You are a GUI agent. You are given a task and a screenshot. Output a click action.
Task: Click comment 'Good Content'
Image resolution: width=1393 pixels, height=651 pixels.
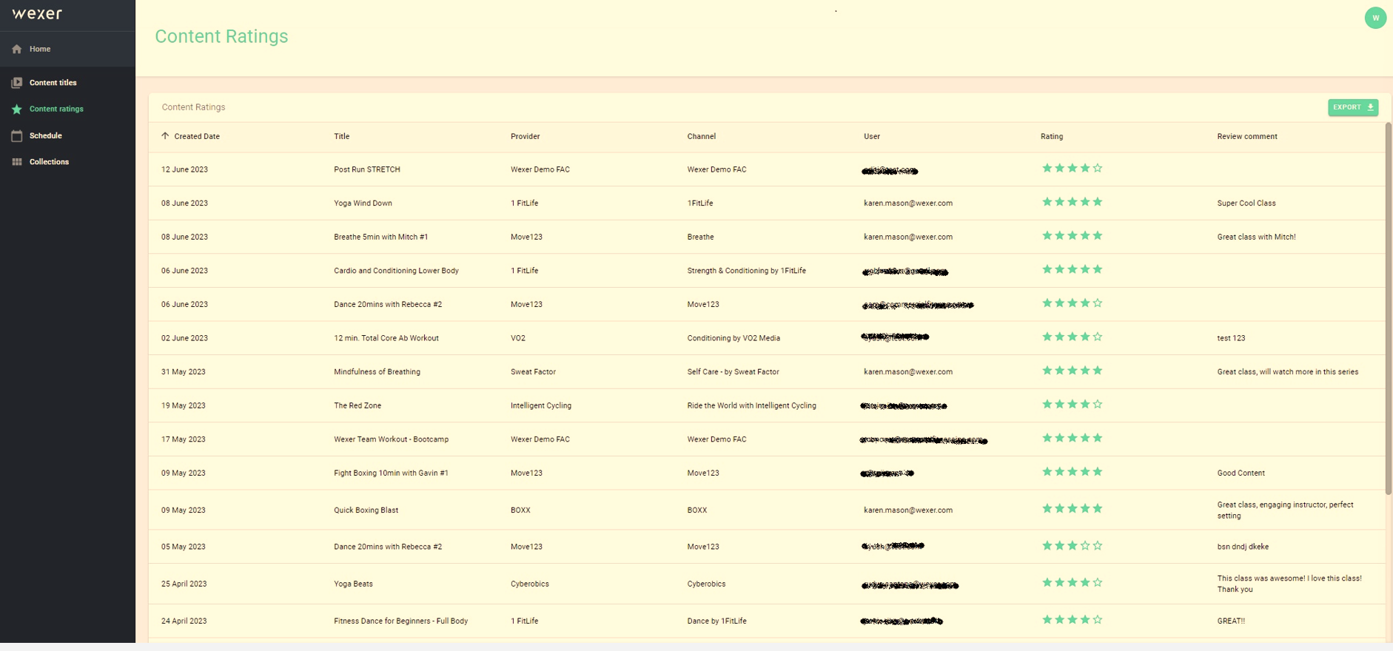coord(1241,473)
